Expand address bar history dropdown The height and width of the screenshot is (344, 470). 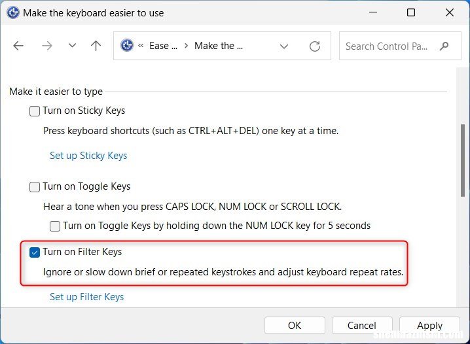(x=284, y=46)
